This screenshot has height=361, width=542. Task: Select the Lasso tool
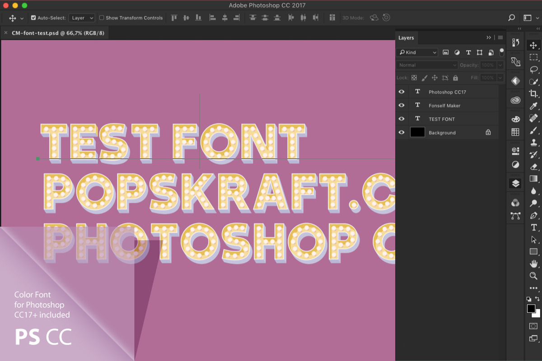533,69
